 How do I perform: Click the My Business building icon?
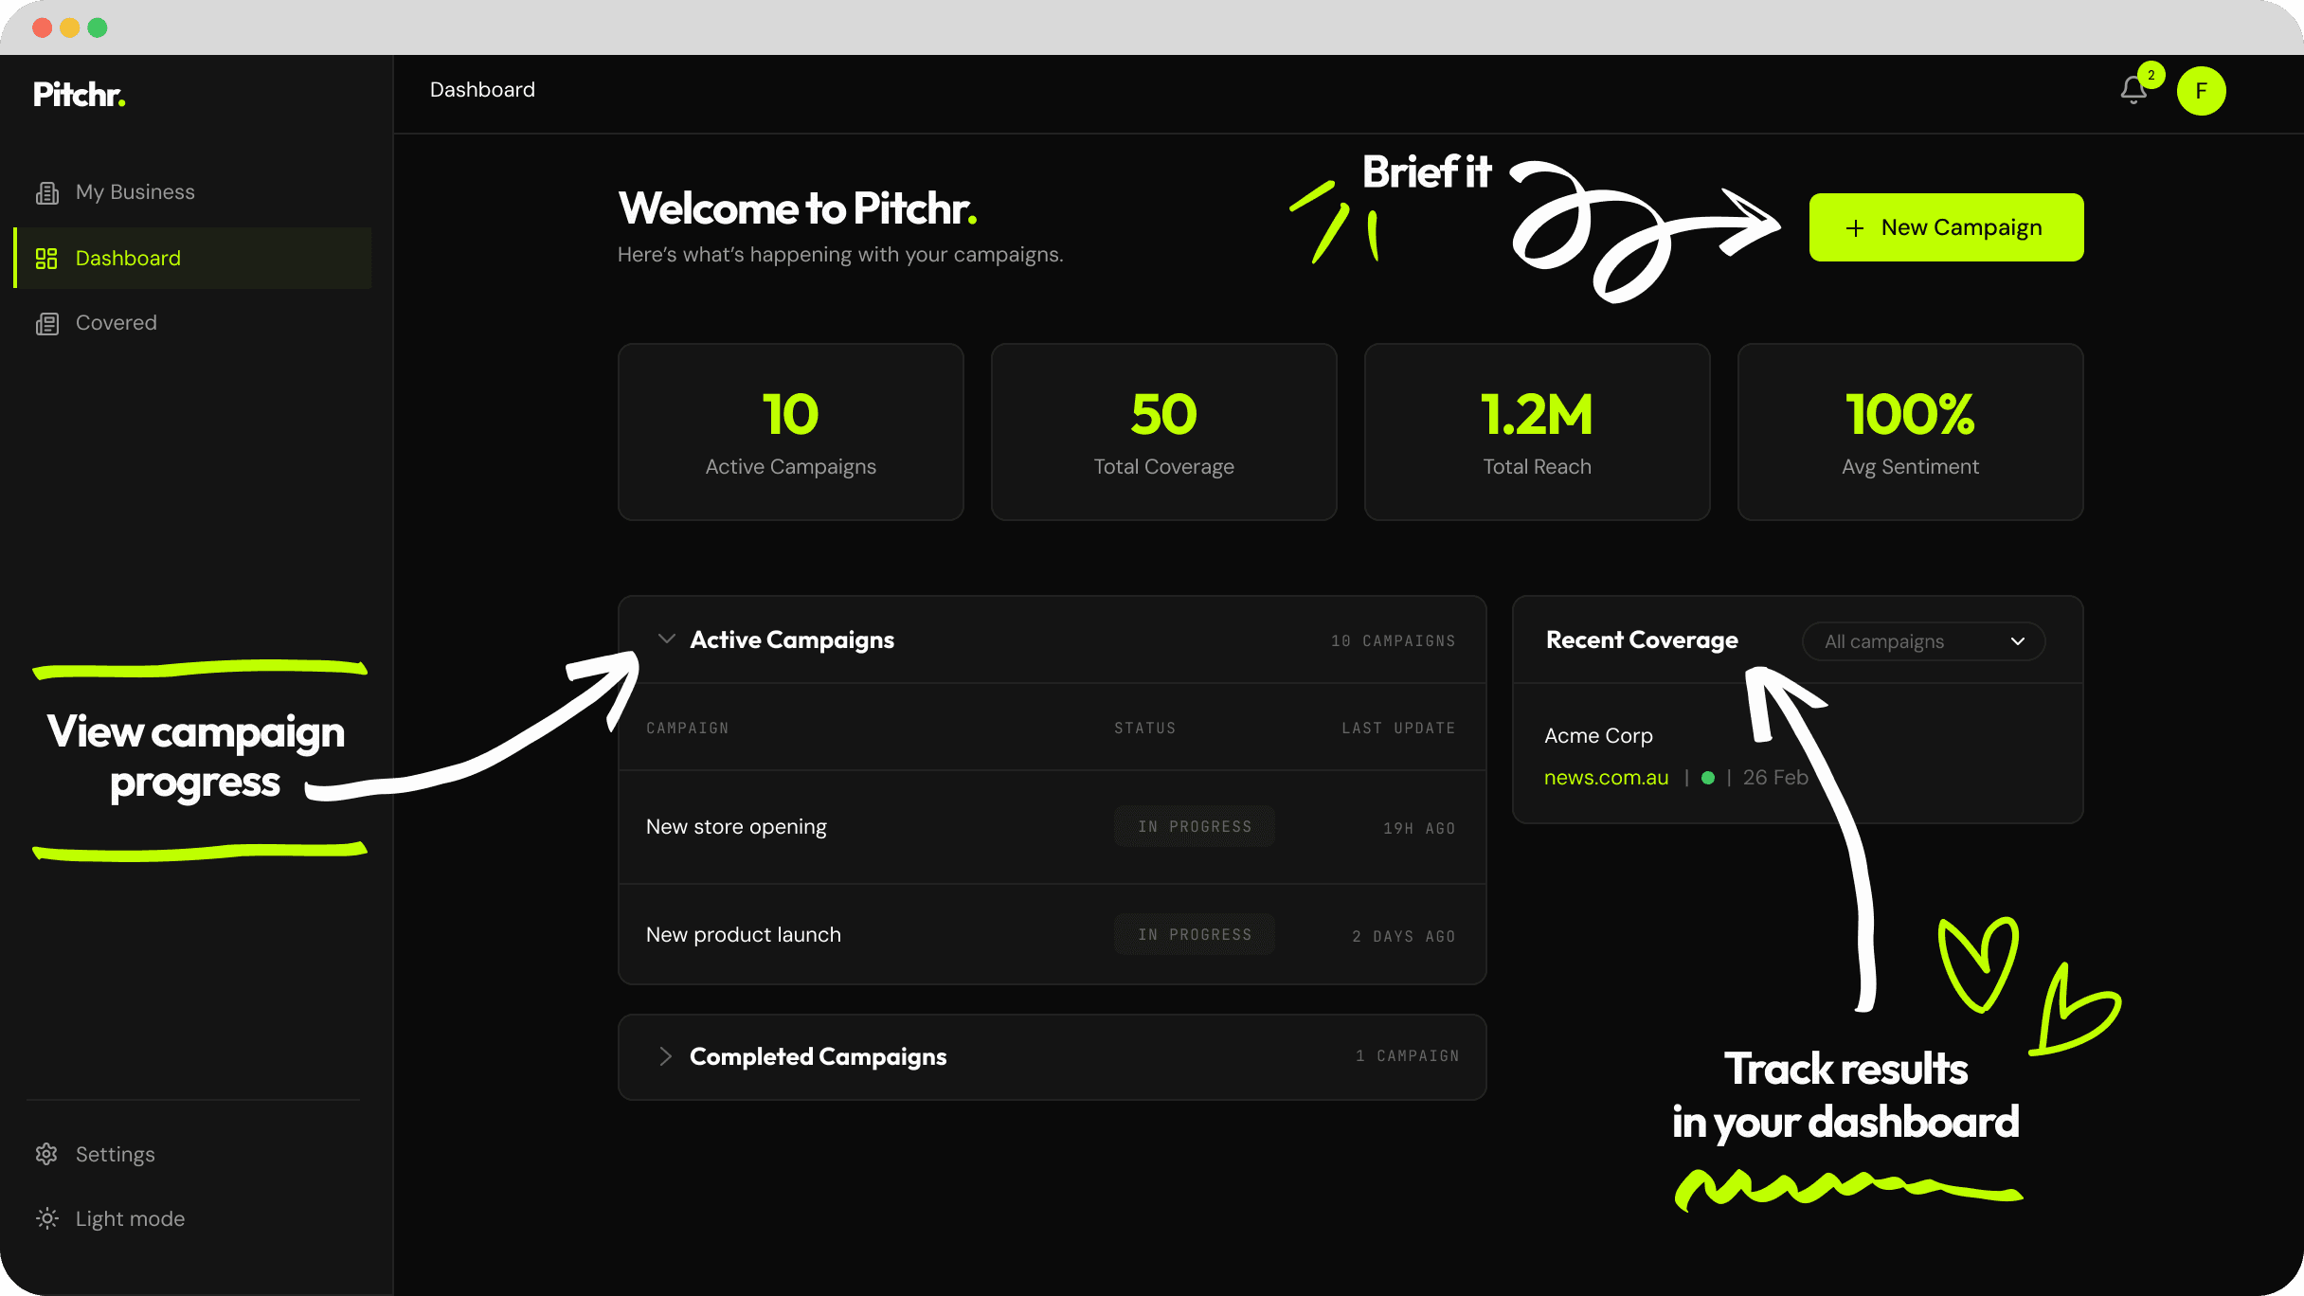point(46,192)
